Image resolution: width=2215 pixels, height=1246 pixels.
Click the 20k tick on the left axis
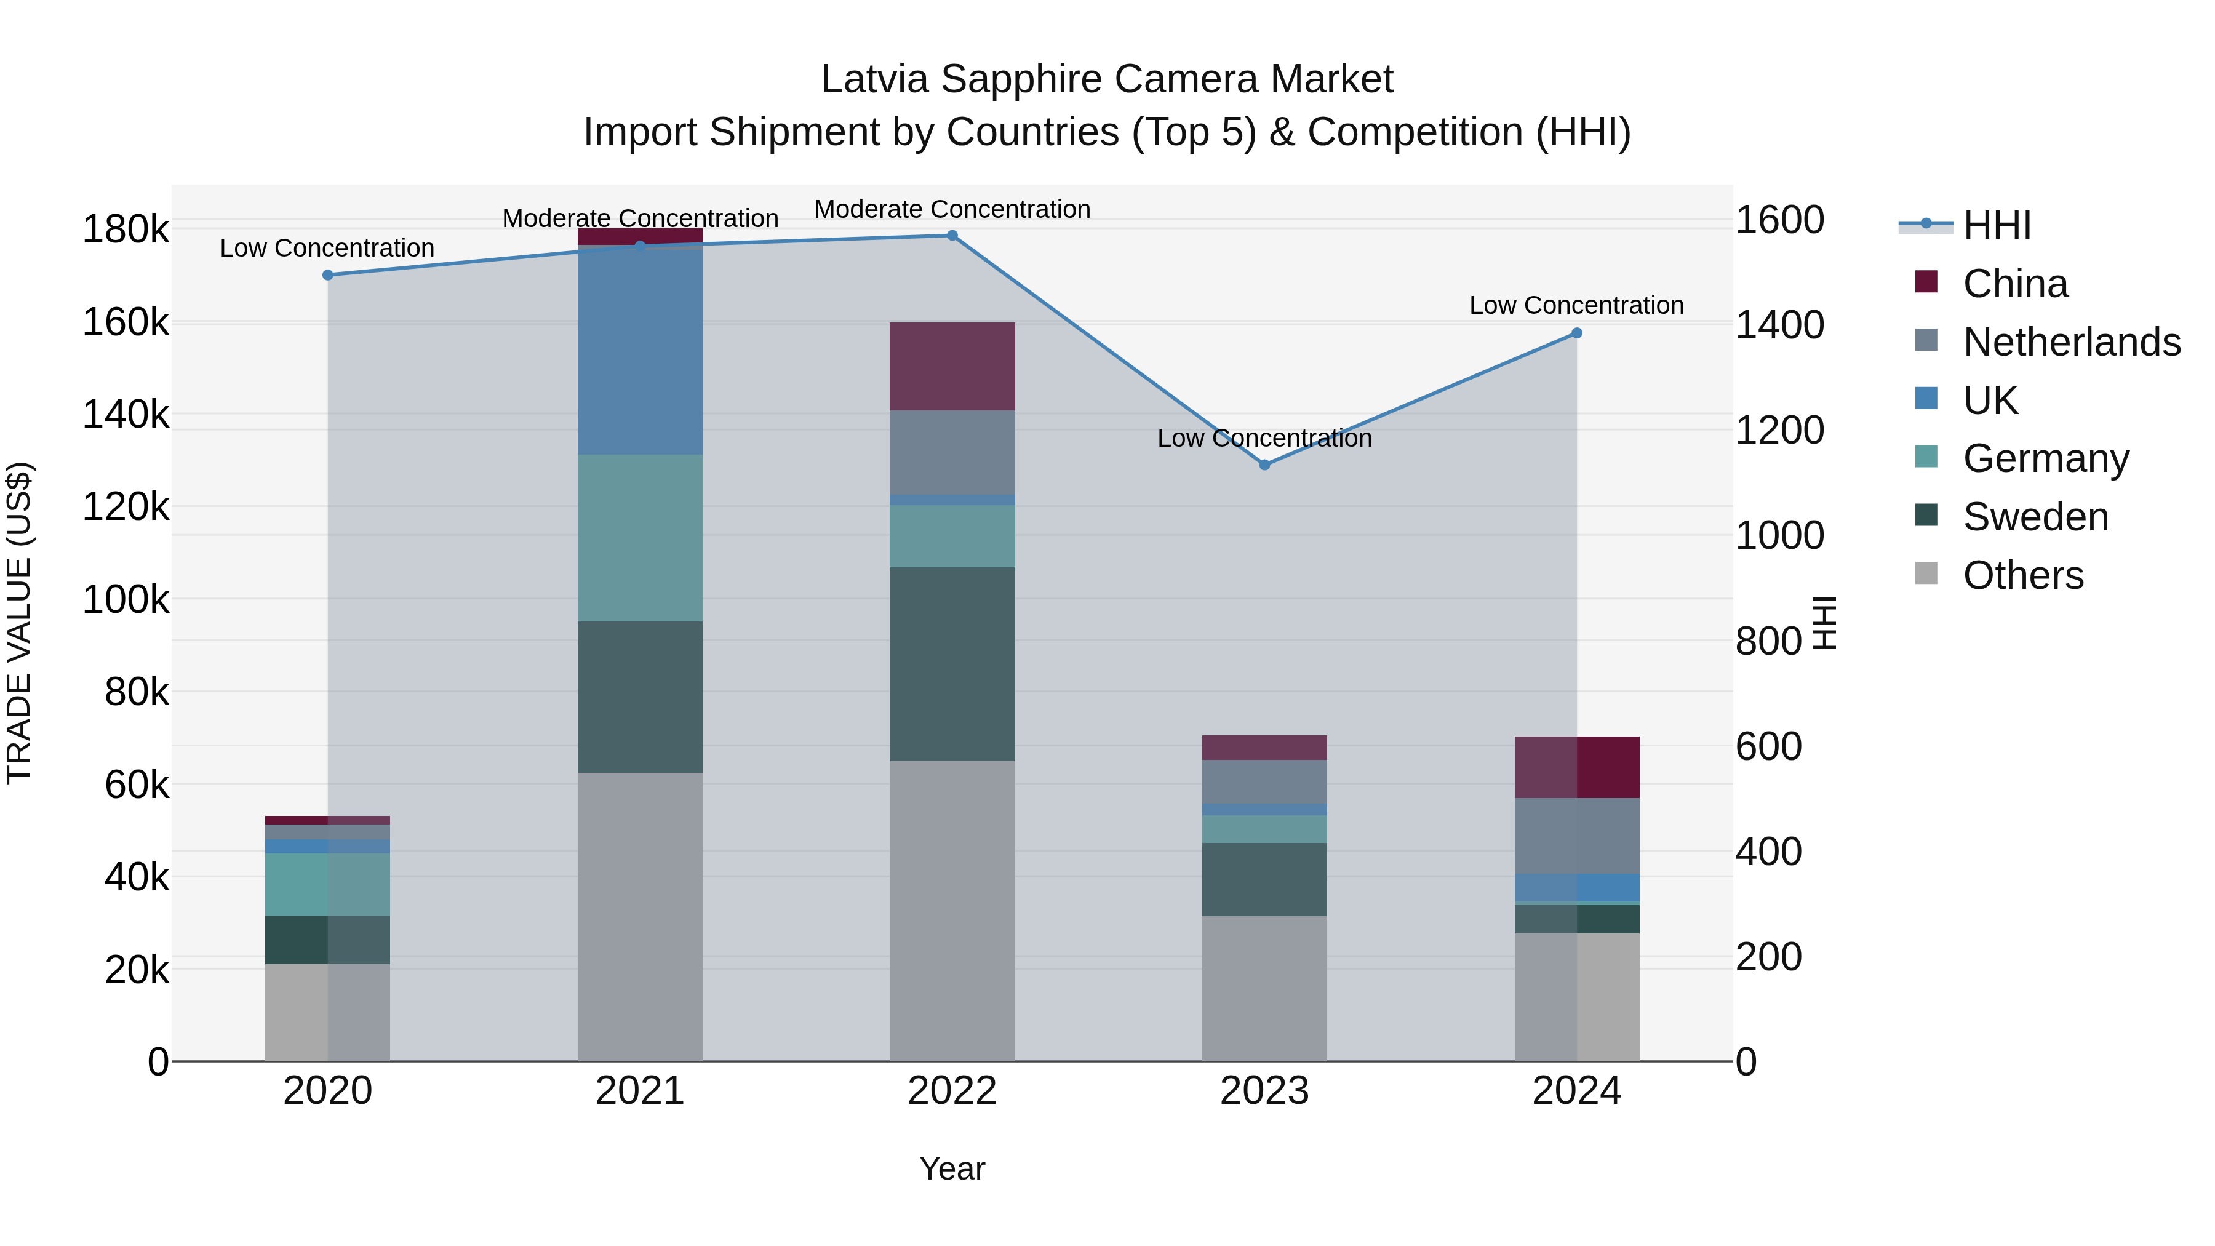137,970
